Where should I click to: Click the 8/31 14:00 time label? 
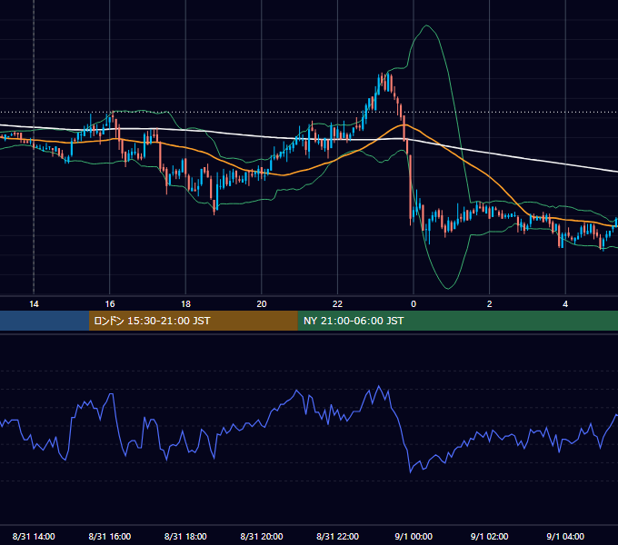tap(34, 536)
